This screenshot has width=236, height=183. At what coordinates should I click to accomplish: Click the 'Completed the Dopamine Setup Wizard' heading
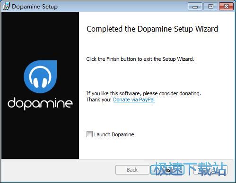pyautogui.click(x=152, y=29)
